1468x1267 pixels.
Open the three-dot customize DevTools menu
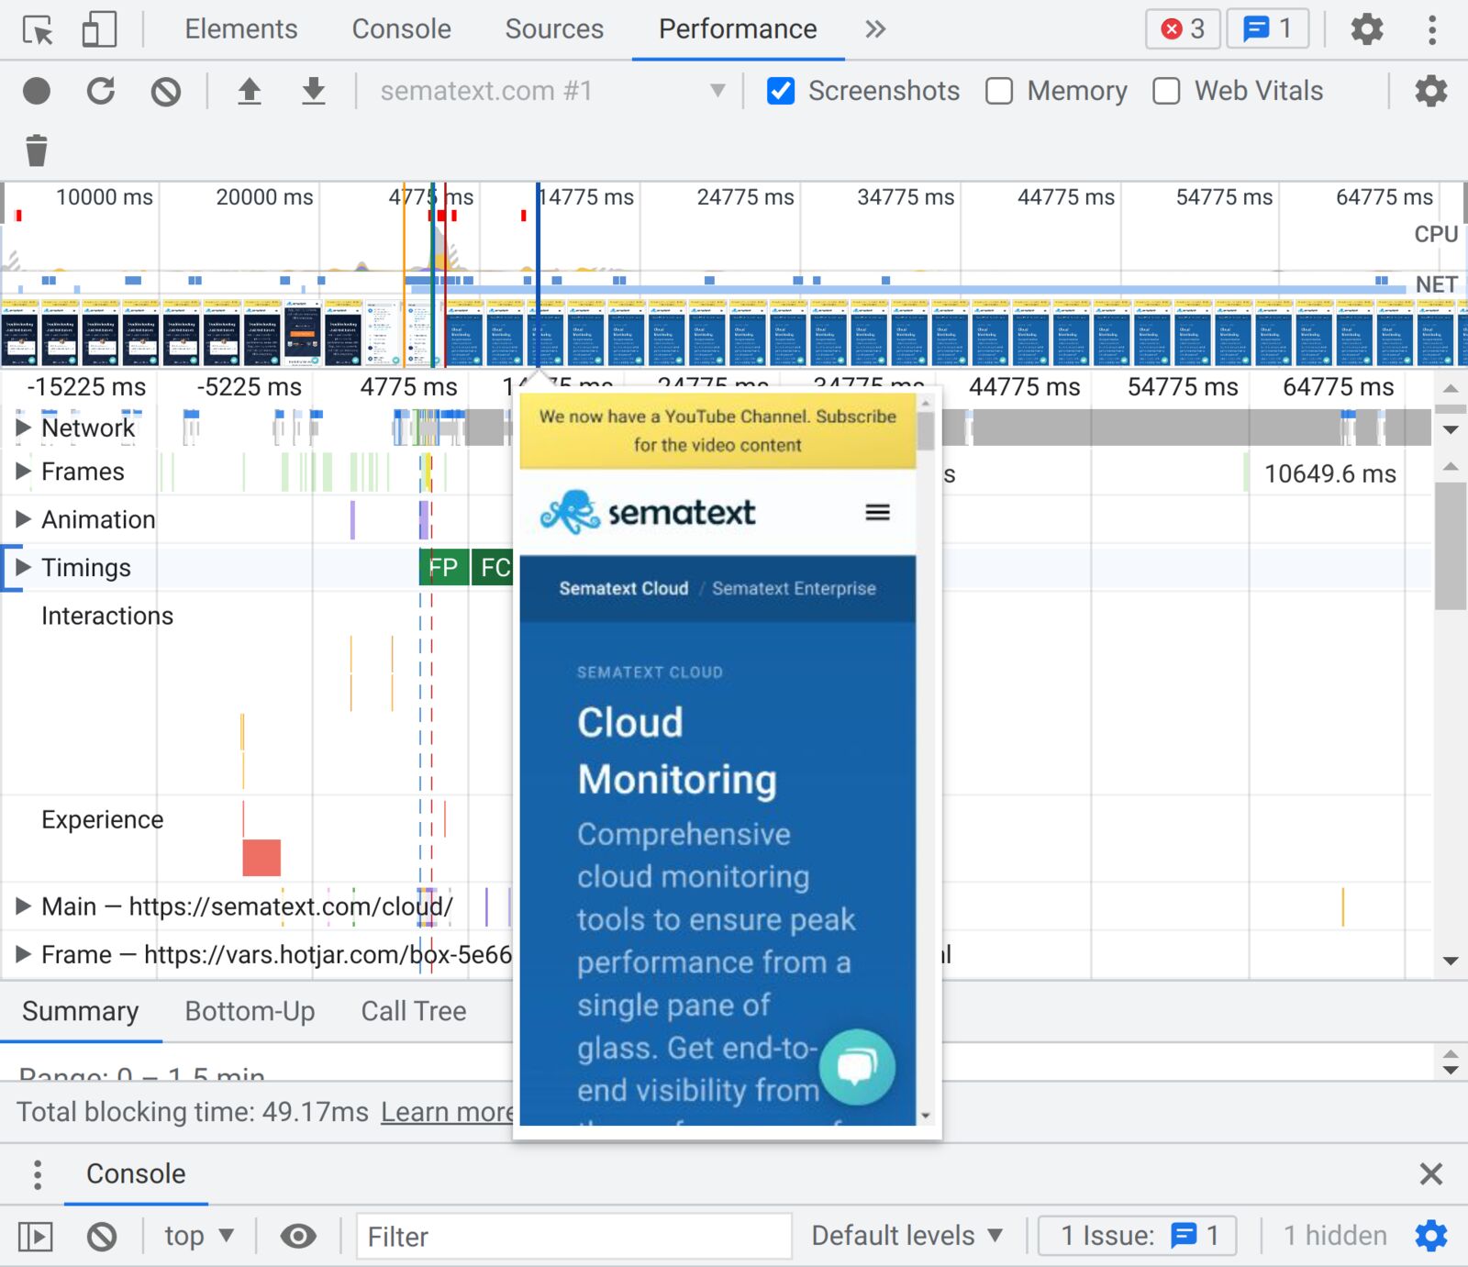click(1431, 29)
